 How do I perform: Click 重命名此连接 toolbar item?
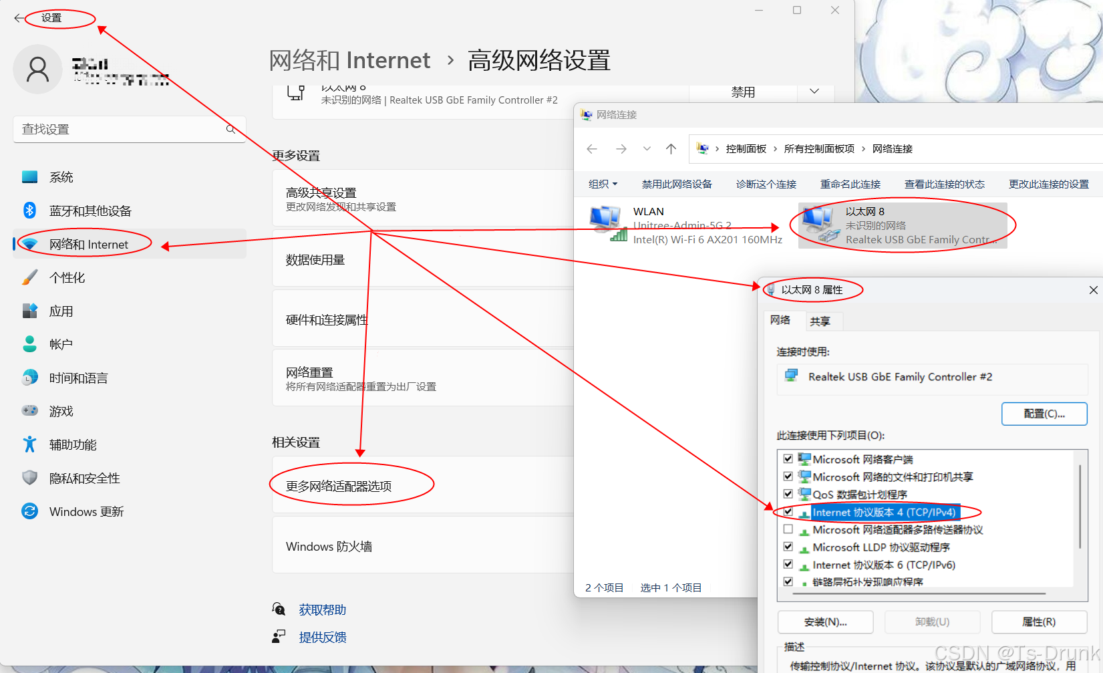(x=850, y=184)
